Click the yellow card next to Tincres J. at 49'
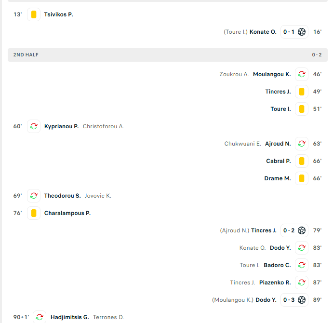The image size is (333, 323). (302, 92)
